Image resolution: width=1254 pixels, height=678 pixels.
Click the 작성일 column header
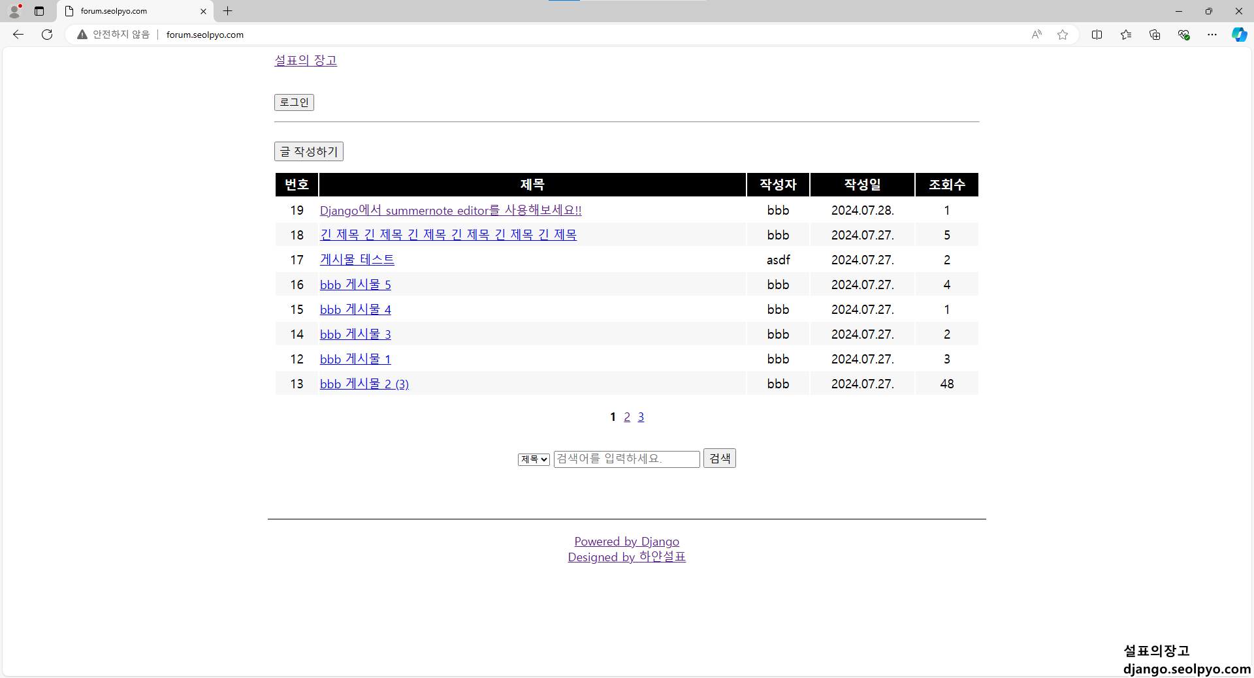(862, 185)
